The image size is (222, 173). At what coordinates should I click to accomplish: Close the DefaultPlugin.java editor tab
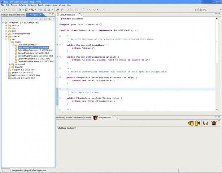[78, 14]
